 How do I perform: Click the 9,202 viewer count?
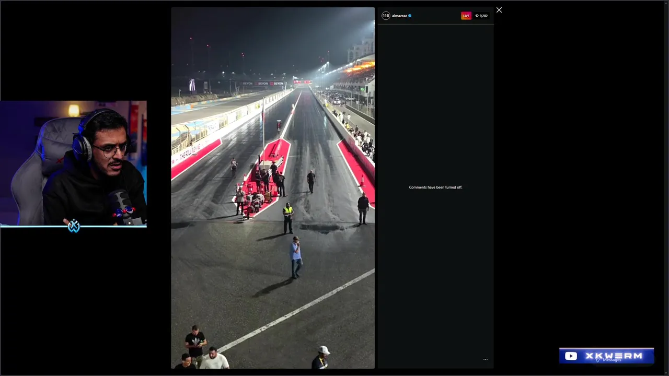pos(483,16)
